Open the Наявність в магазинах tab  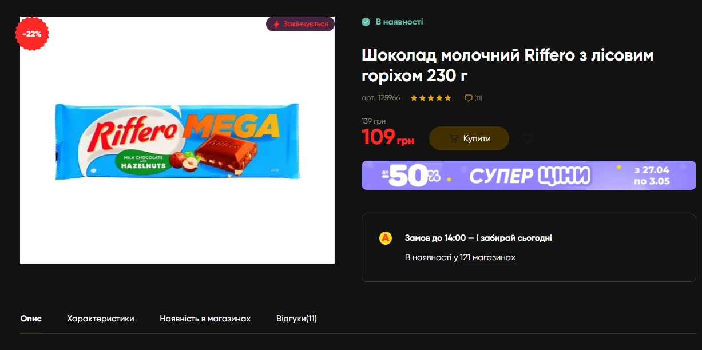click(205, 319)
